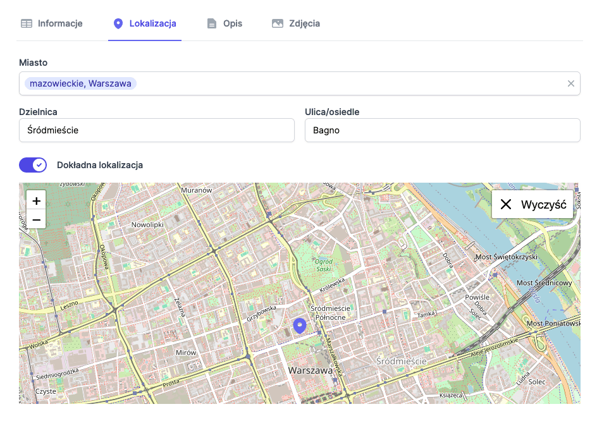The width and height of the screenshot is (597, 421).
Task: Select the mazowieckie, Warszawa chip
Action: (80, 83)
